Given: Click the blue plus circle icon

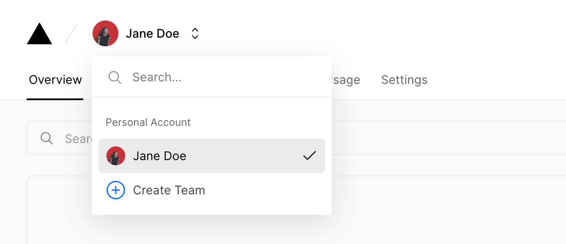Looking at the screenshot, I should pyautogui.click(x=116, y=190).
